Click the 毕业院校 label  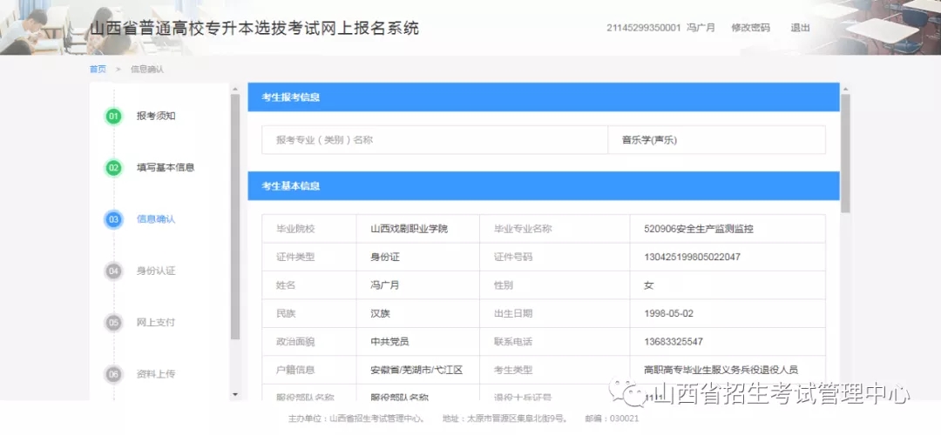[x=295, y=229]
